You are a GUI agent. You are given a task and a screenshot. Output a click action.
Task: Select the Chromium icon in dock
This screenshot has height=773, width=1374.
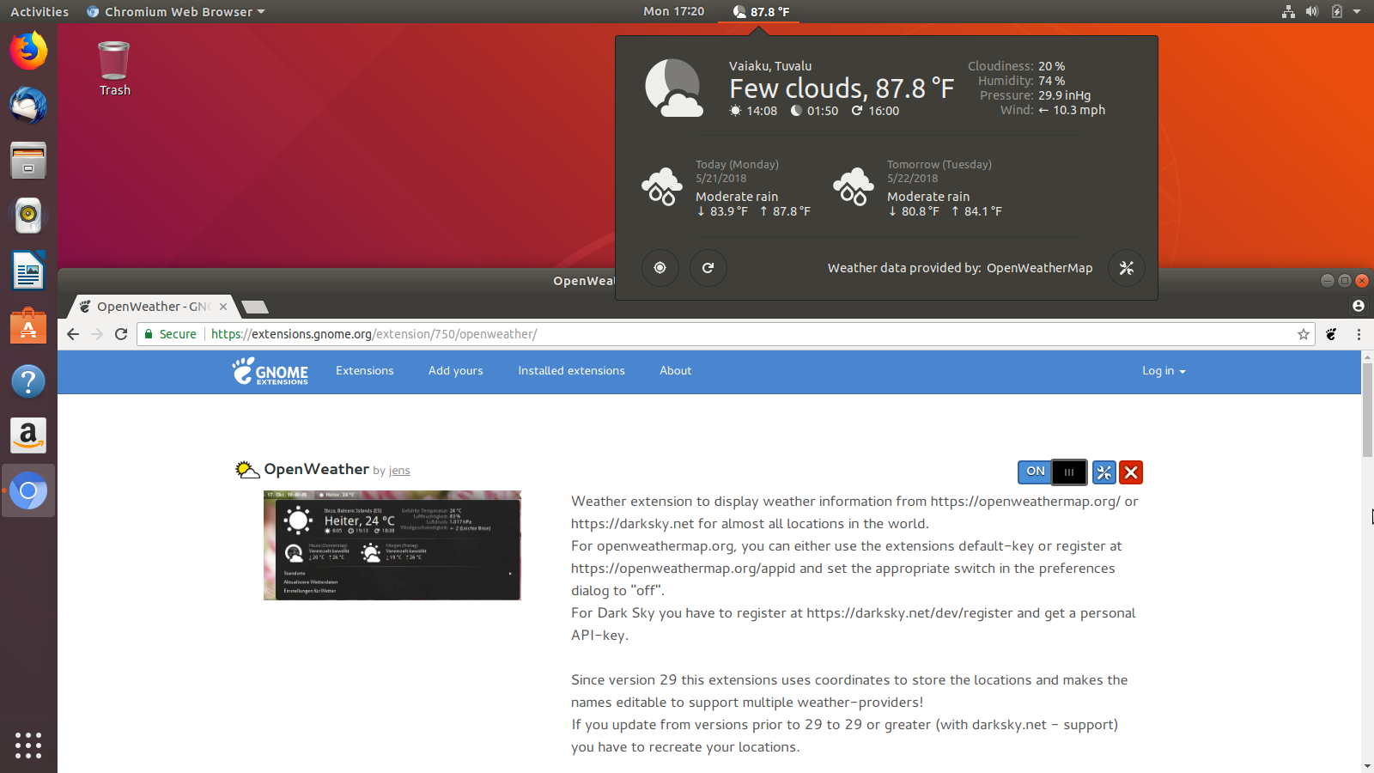click(x=28, y=491)
